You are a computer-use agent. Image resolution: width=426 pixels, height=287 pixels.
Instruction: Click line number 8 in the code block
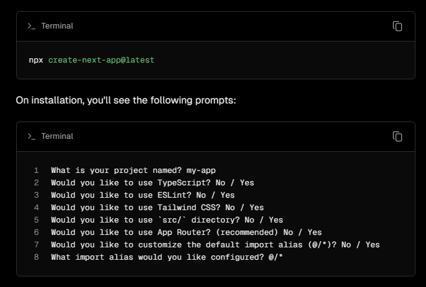(x=37, y=257)
